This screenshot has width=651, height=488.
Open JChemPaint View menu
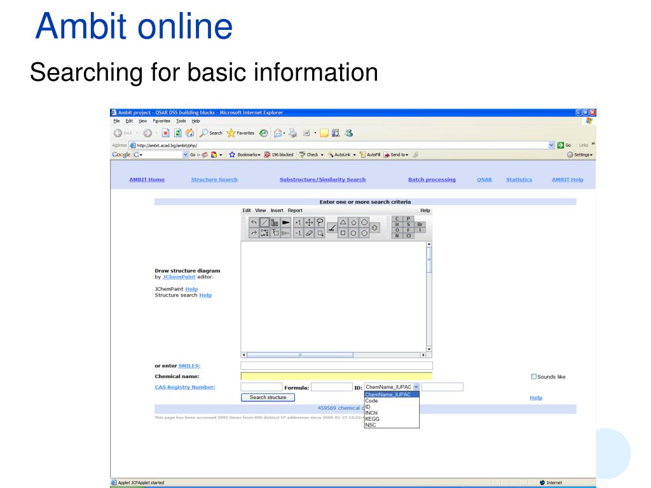tap(260, 210)
